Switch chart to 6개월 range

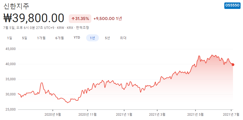(60, 38)
